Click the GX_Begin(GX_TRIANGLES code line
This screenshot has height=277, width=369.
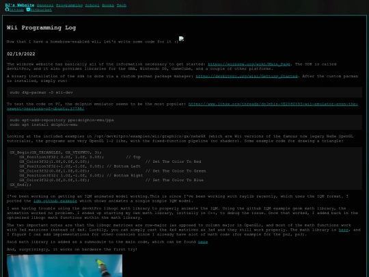point(55,153)
